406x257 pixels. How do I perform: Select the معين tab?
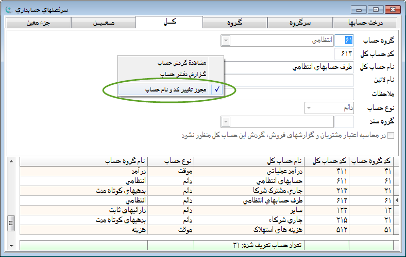click(104, 23)
